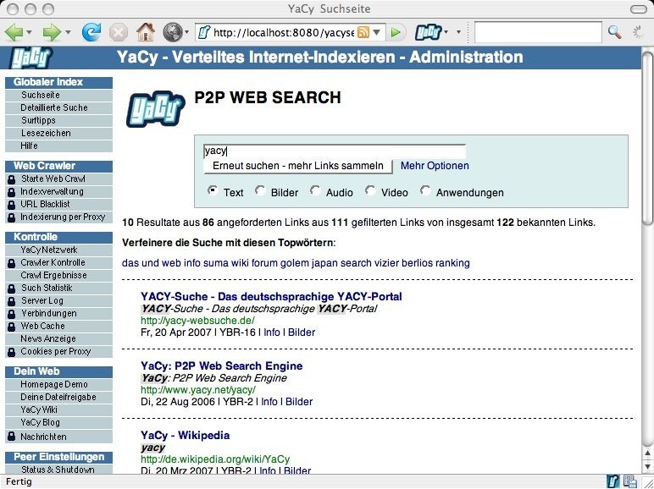654x489 pixels.
Task: Select the Bilder radio button
Action: pos(260,190)
